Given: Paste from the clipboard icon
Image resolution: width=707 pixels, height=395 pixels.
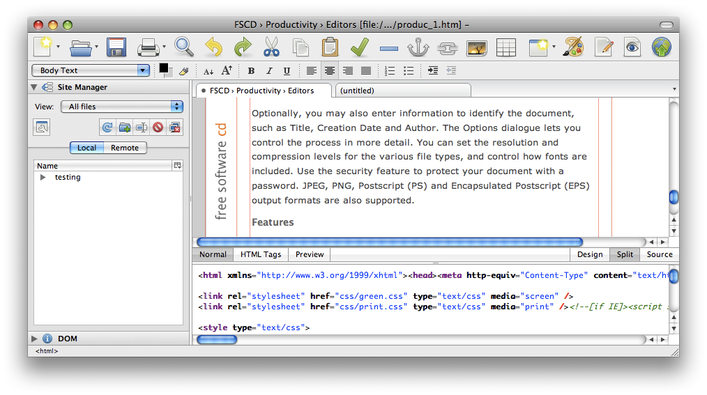Looking at the screenshot, I should pyautogui.click(x=330, y=47).
